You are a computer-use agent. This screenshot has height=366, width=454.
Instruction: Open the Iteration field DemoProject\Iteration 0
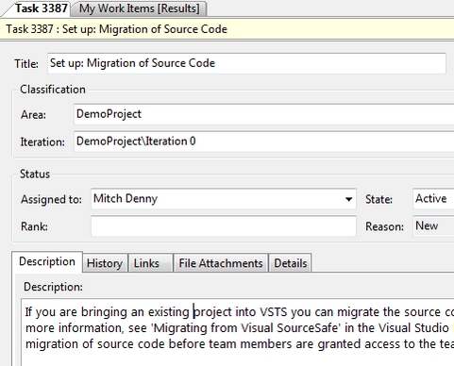pos(263,141)
